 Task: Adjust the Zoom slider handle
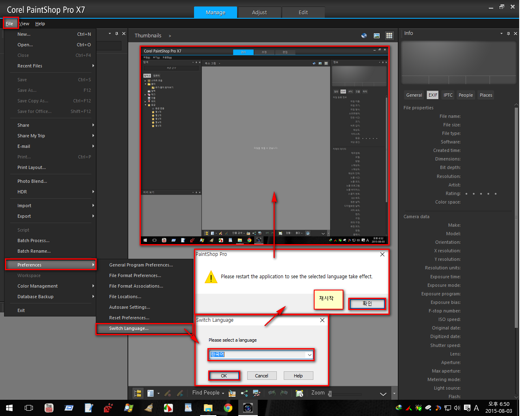point(330,394)
